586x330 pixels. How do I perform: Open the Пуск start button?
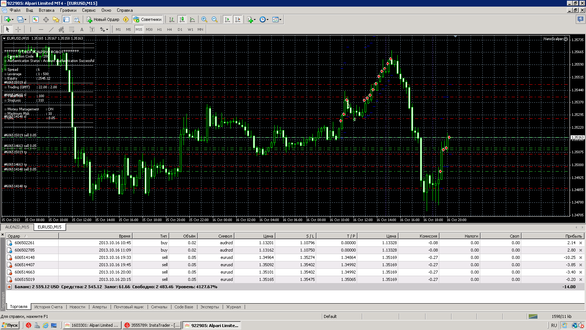pyautogui.click(x=10, y=325)
